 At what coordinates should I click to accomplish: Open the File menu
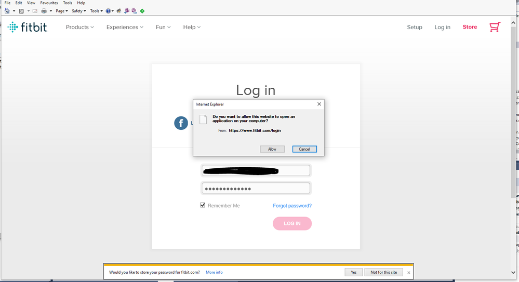[x=7, y=3]
